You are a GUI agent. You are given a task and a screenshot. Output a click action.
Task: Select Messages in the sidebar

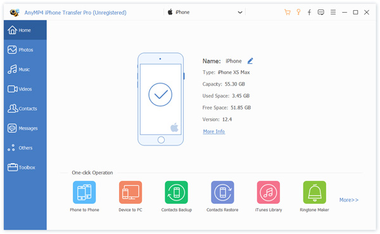[25, 128]
